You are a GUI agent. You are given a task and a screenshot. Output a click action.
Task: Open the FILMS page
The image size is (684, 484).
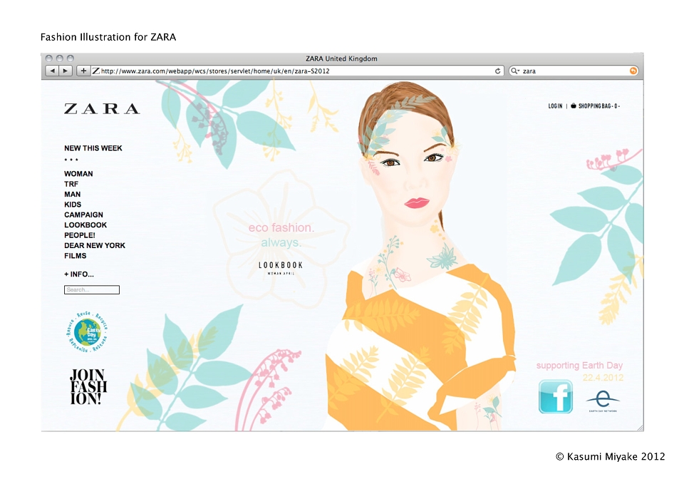pyautogui.click(x=75, y=256)
